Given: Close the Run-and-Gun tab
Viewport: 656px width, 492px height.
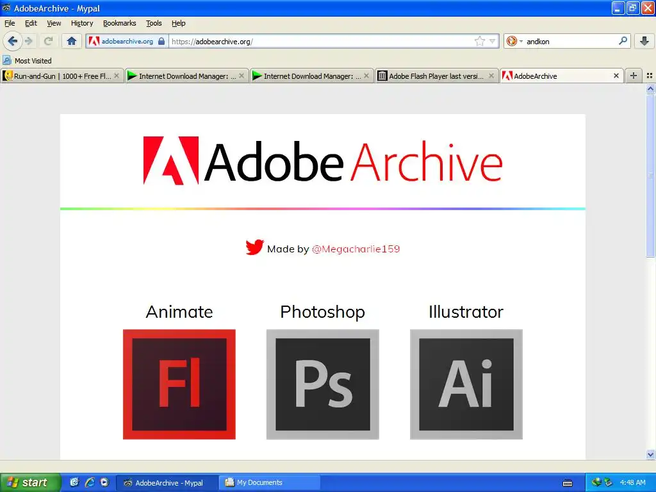Looking at the screenshot, I should pos(117,76).
